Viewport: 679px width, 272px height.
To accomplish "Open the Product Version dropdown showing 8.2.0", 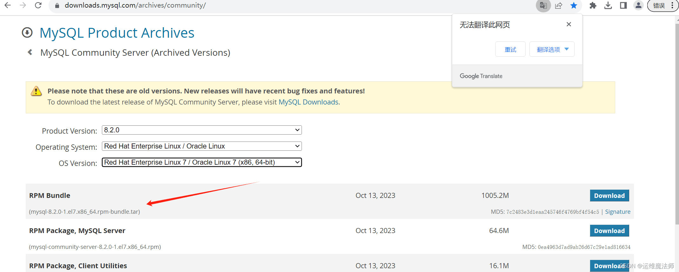I will pos(202,130).
